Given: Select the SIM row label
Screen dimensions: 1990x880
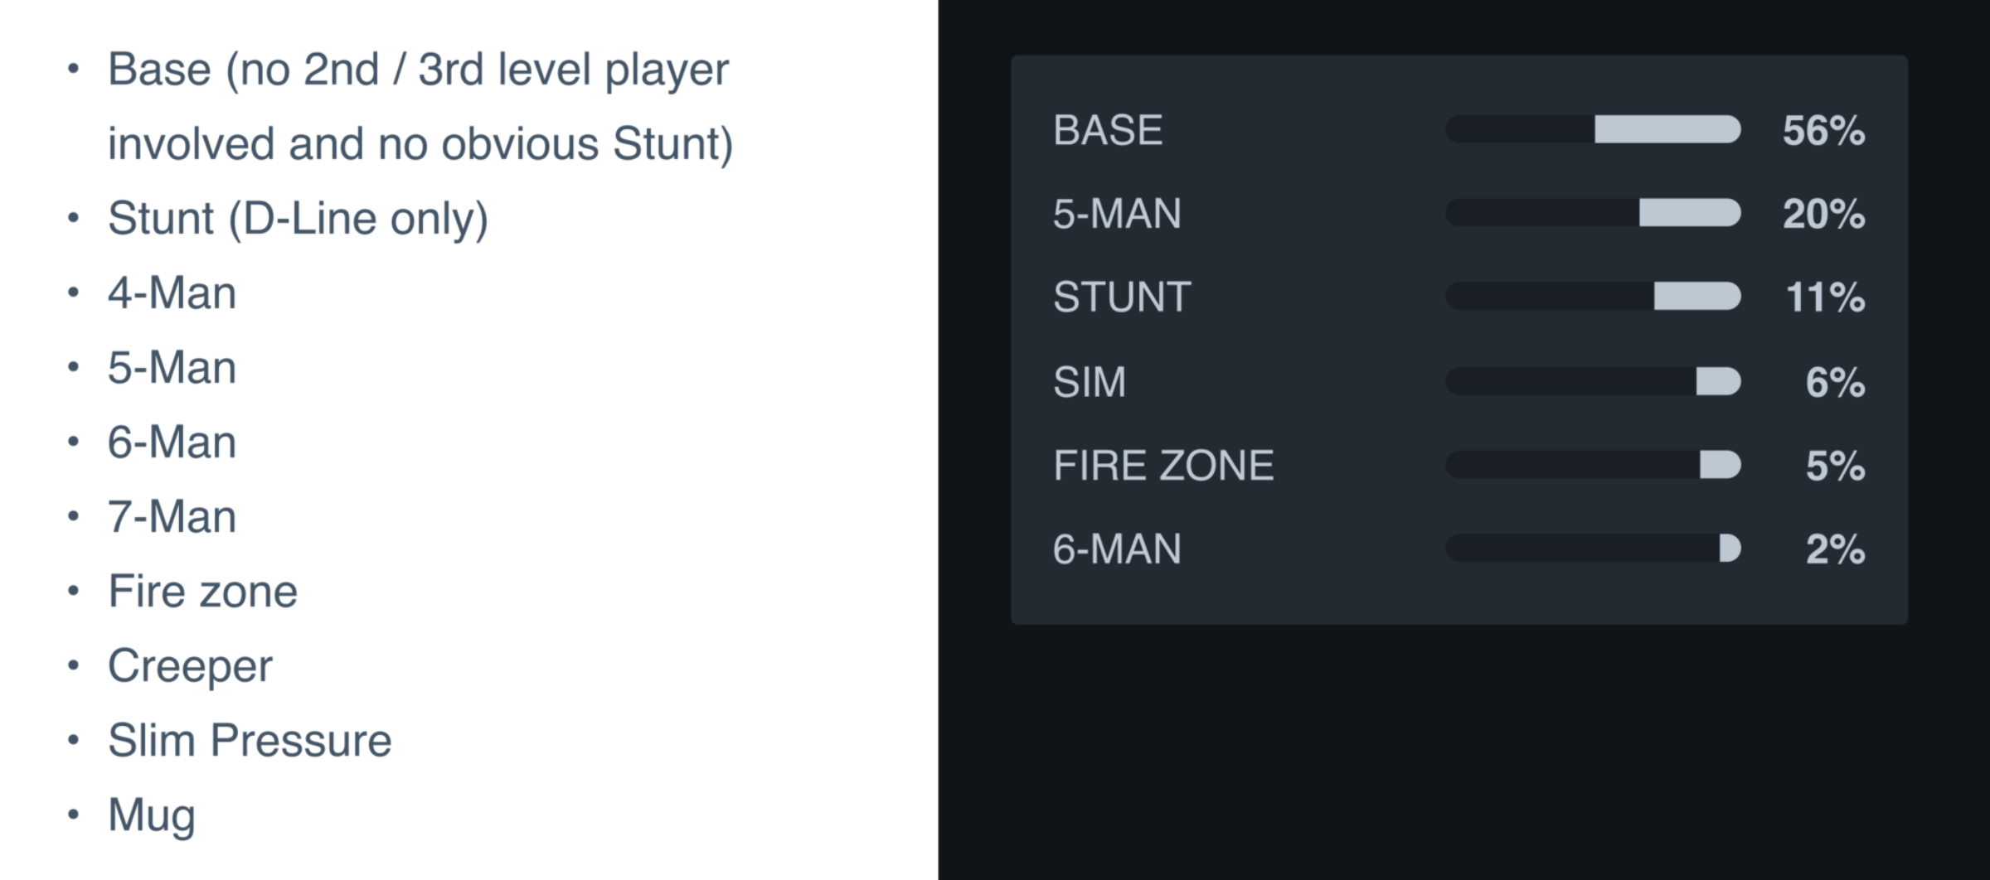Looking at the screenshot, I should (x=1090, y=382).
